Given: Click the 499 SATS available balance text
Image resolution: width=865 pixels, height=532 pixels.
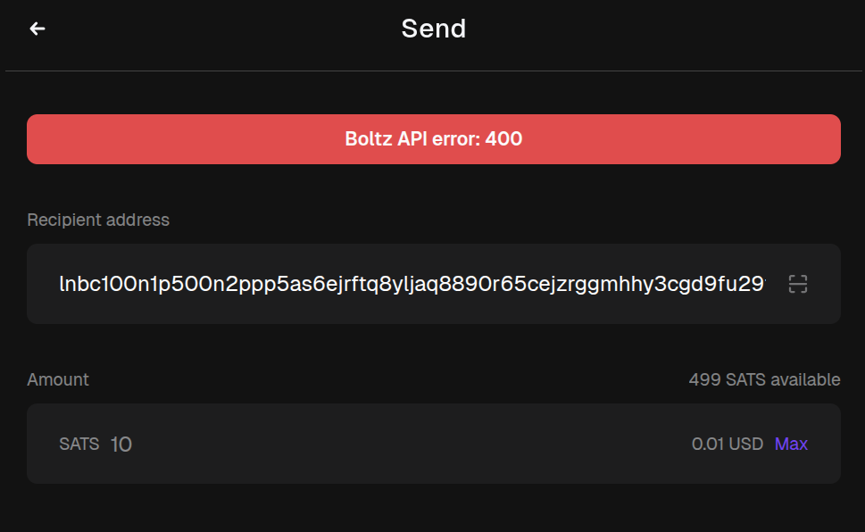Looking at the screenshot, I should click(764, 379).
